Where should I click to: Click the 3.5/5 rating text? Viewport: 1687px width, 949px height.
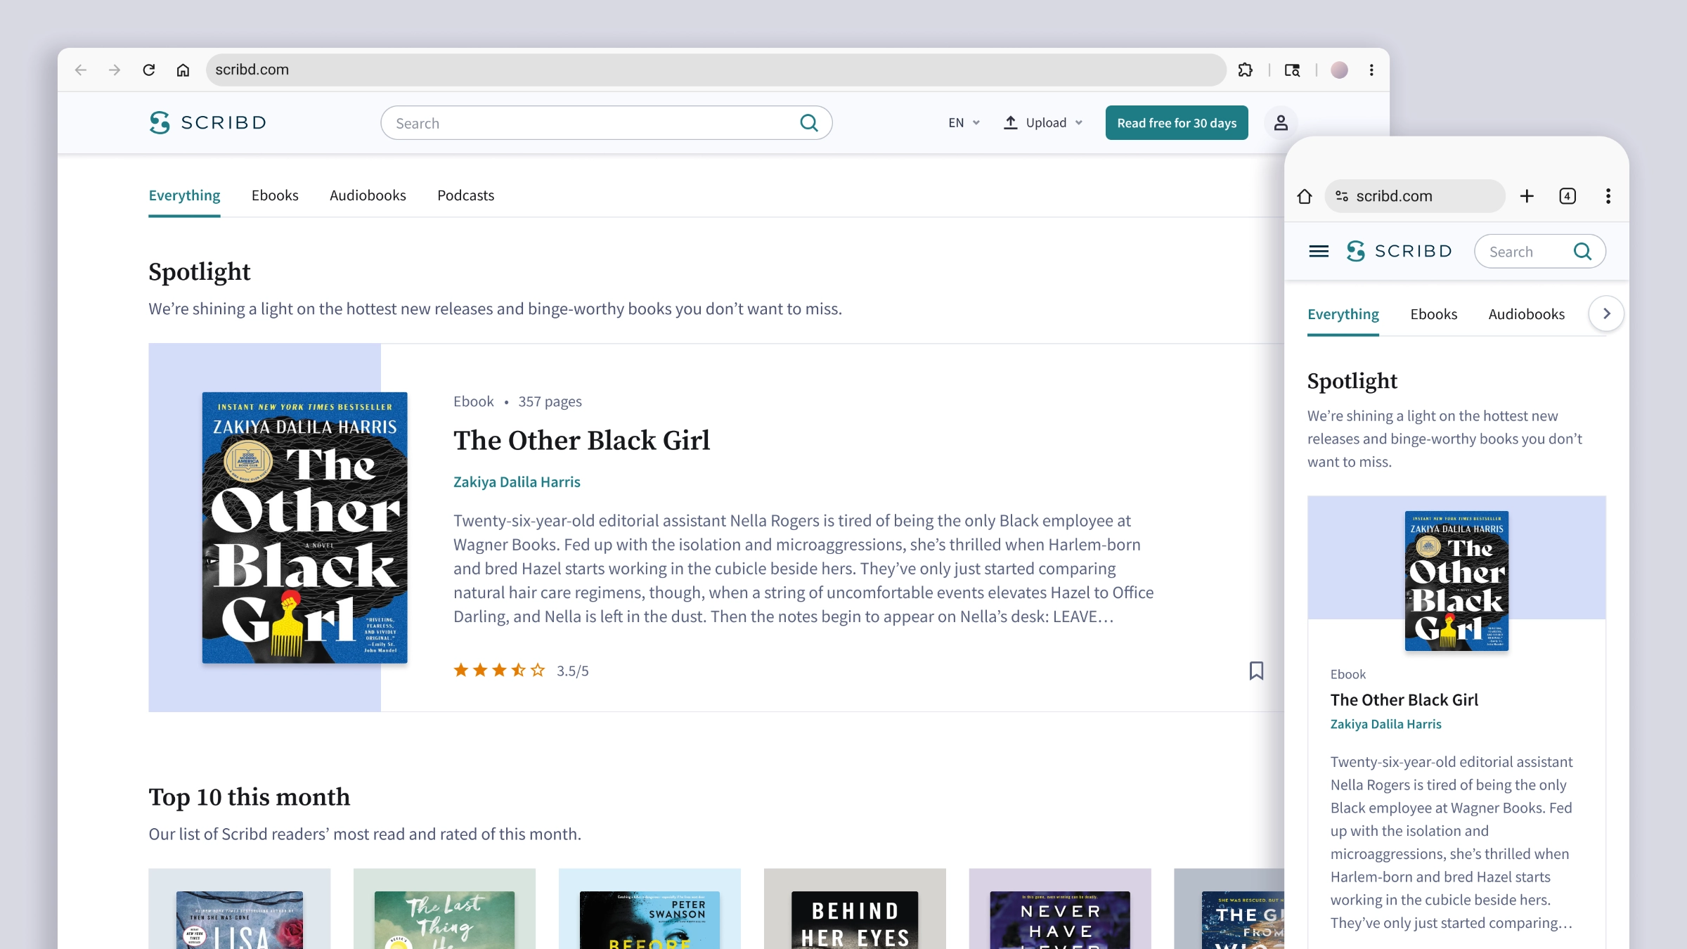coord(573,671)
